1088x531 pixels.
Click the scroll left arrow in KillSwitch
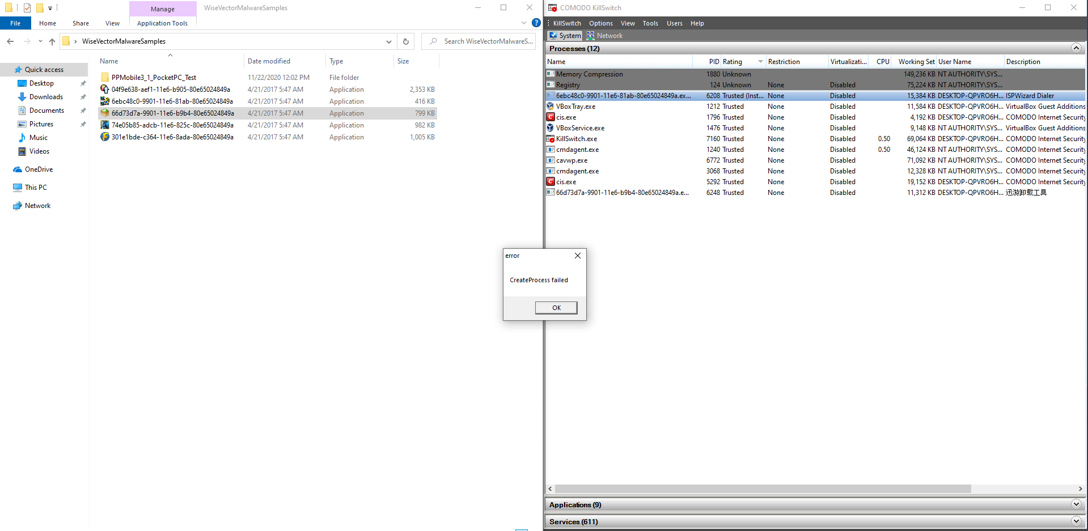point(550,488)
